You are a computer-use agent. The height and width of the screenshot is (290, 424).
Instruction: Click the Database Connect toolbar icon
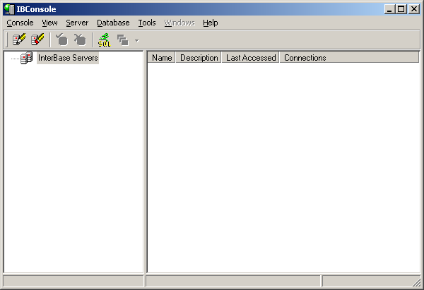pos(61,40)
